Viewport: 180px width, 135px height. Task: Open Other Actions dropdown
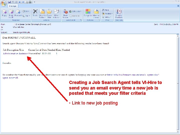56,13
